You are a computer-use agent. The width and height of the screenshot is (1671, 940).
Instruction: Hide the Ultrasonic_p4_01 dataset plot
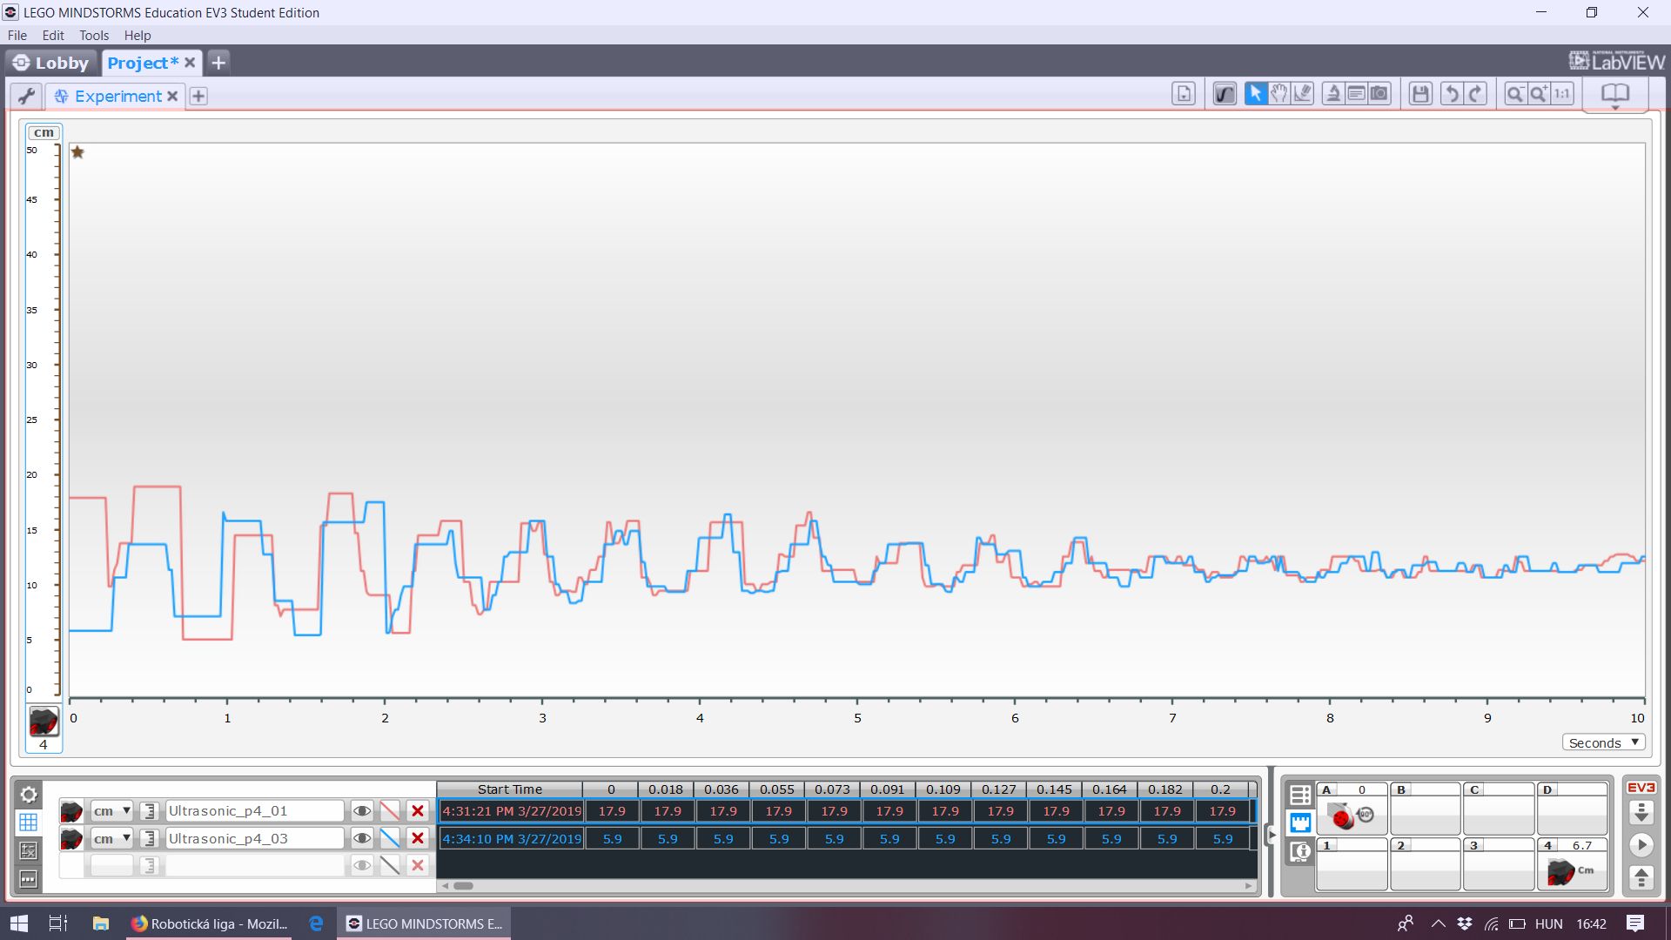(362, 811)
